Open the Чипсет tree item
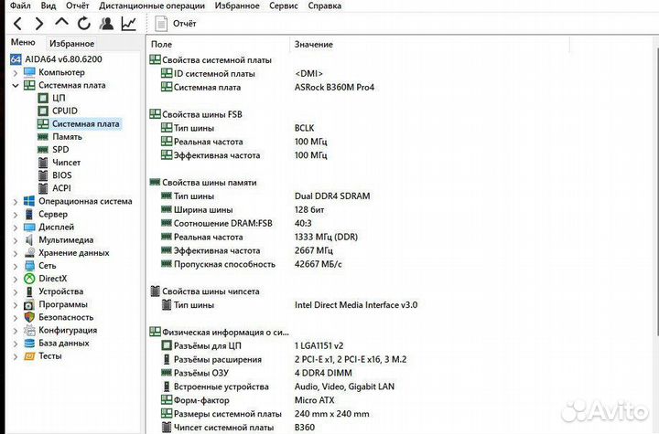This screenshot has width=659, height=434. point(66,163)
